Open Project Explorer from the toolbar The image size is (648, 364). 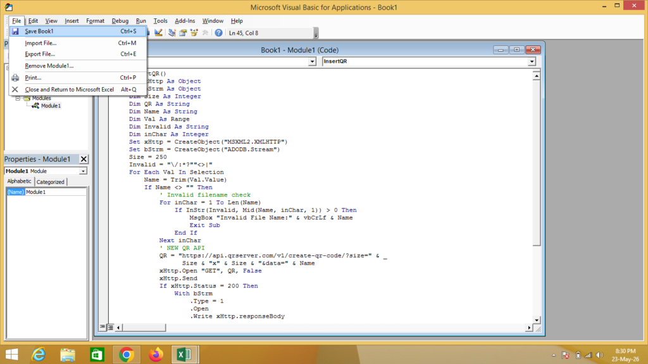(172, 33)
